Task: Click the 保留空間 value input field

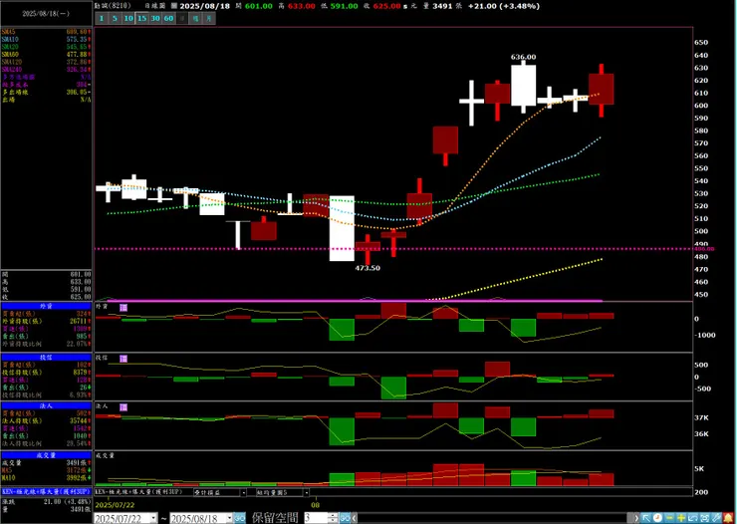Action: (316, 518)
